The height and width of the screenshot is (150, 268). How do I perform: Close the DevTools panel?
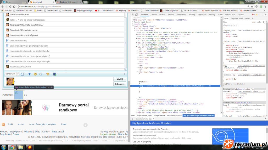(x=266, y=15)
